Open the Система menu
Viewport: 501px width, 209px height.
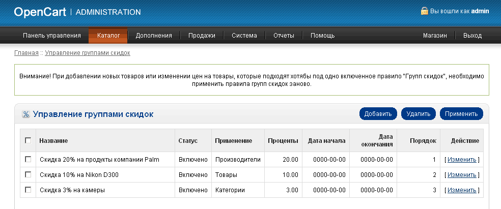coord(244,36)
